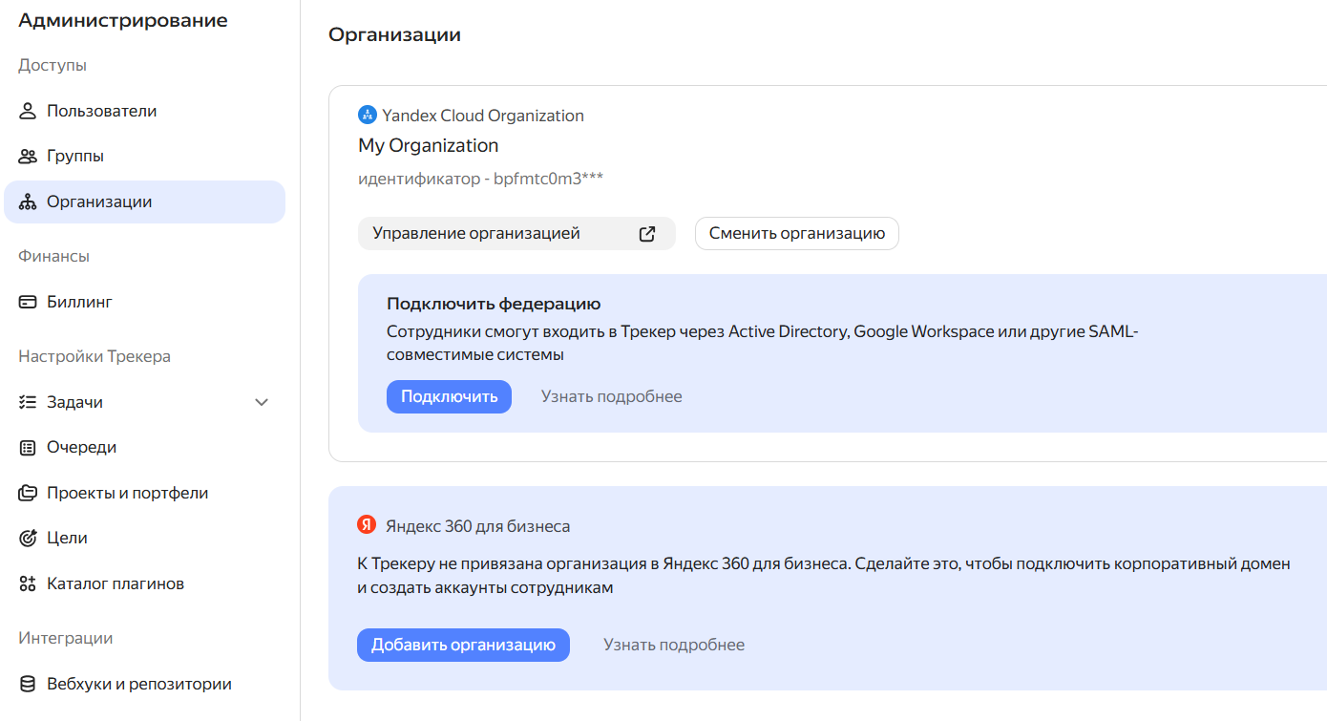1327x721 pixels.
Task: Click the Яндекс 360 для бизнеса label
Action: 478,526
